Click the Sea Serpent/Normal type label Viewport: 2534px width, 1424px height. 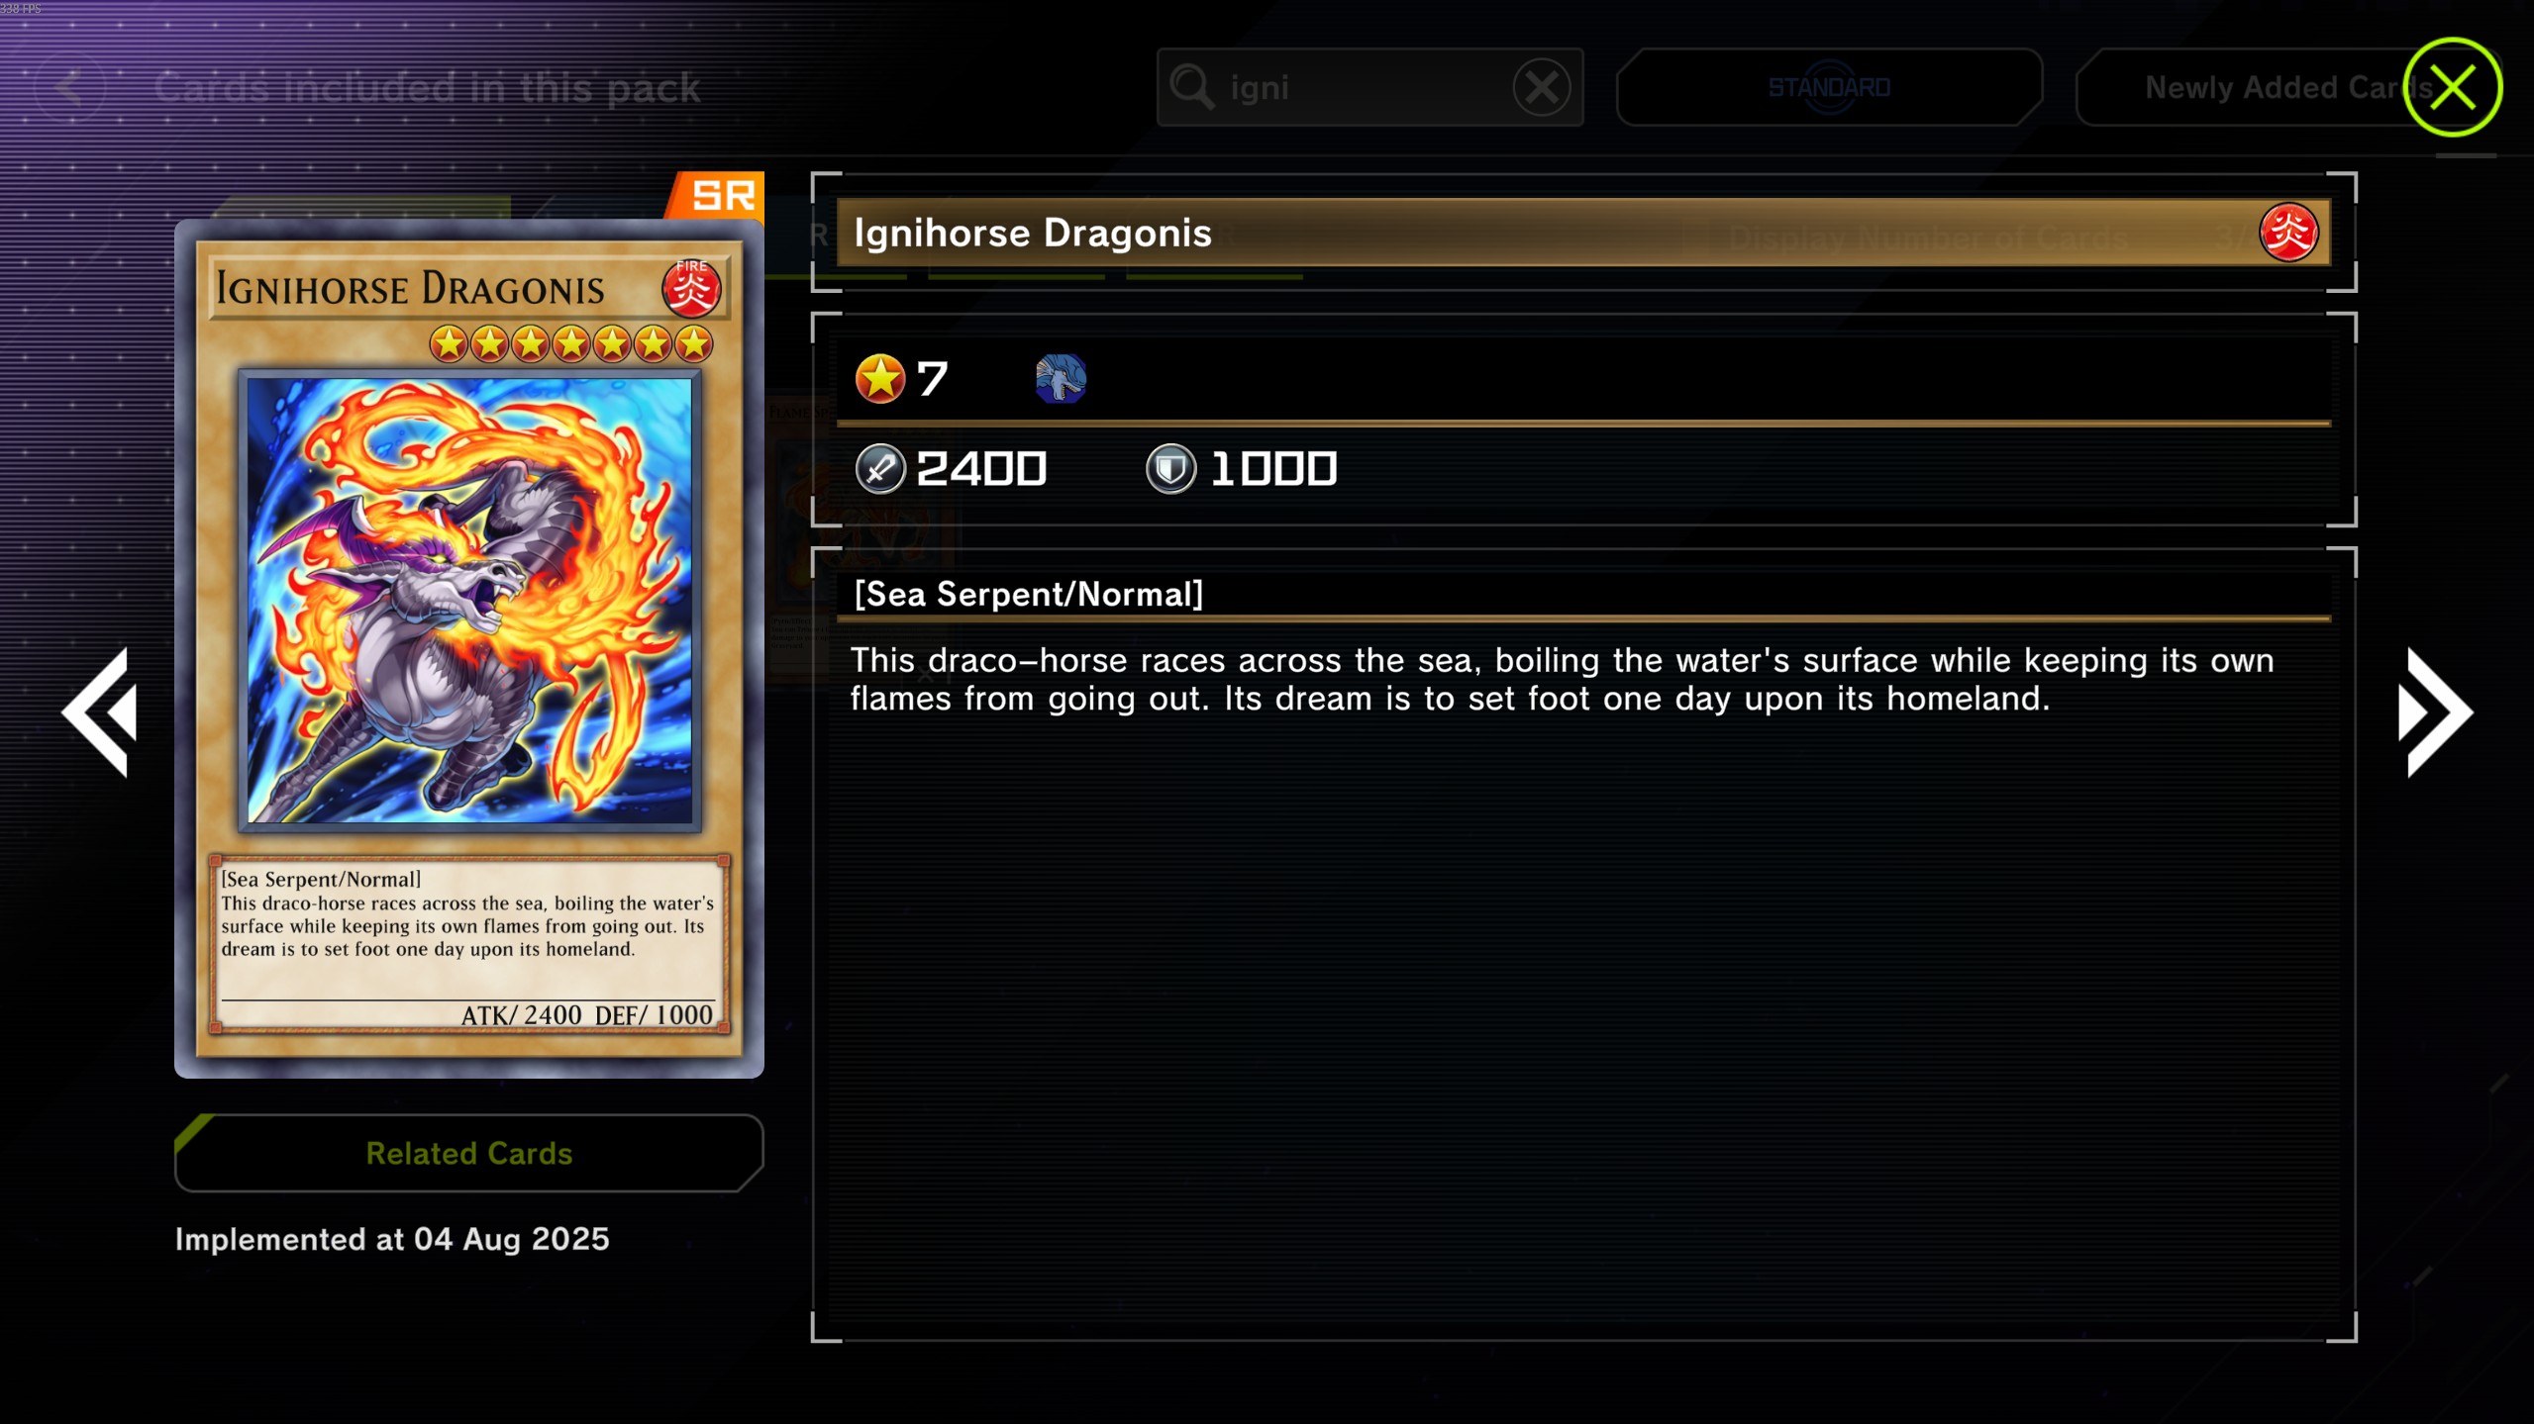click(x=1029, y=595)
